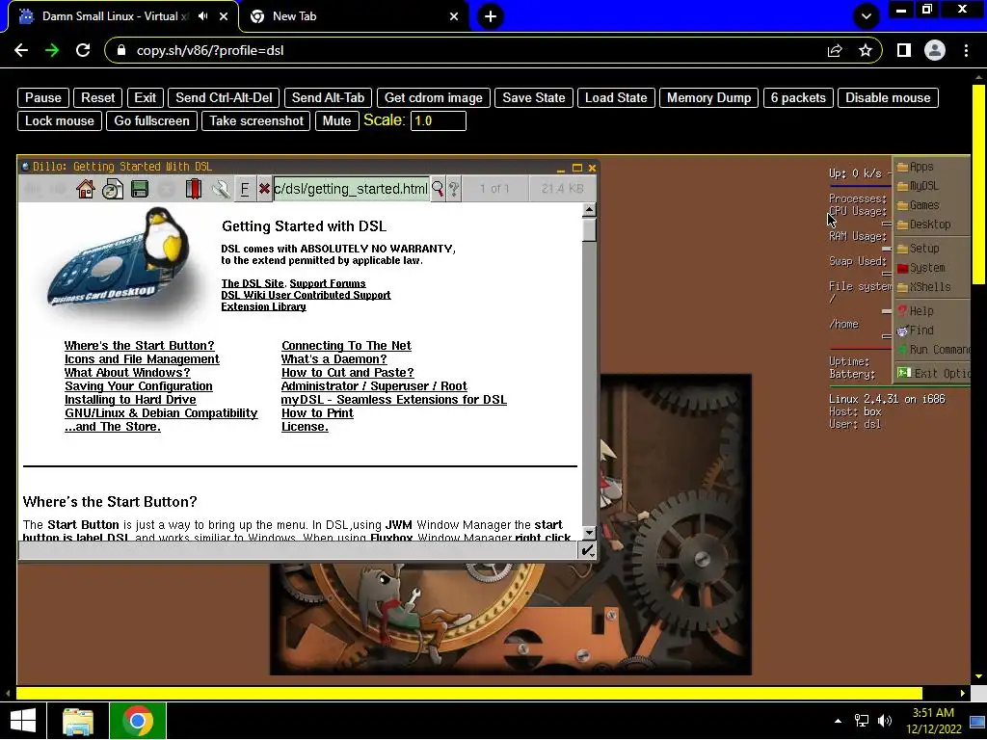Follow Where's the Start Button link
Screen dimensions: 987x740
tap(139, 346)
